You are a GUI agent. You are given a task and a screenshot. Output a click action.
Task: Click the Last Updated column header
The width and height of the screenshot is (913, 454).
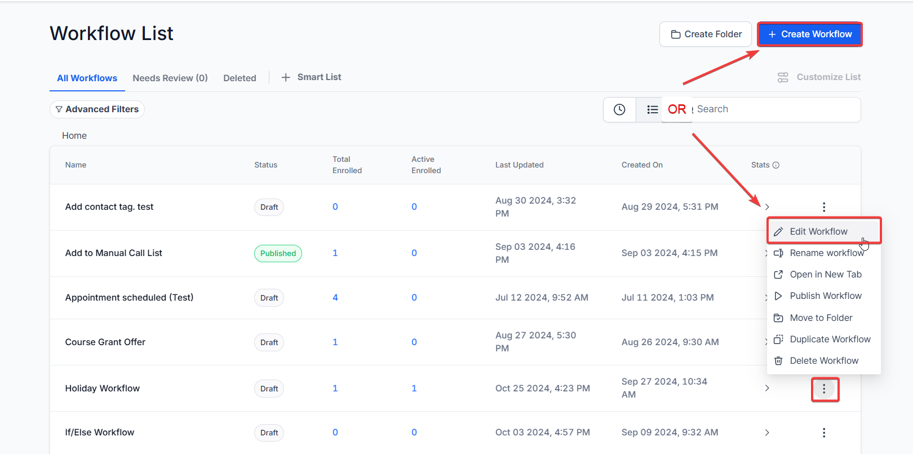pos(520,165)
